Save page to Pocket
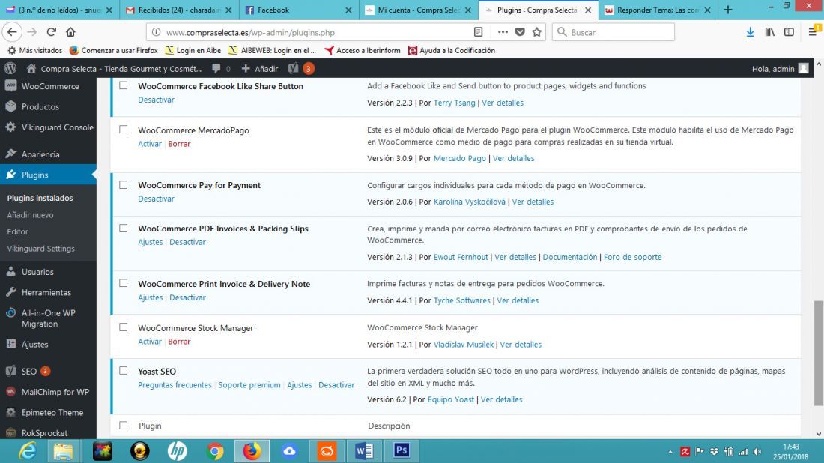The height and width of the screenshot is (463, 824). tap(520, 32)
